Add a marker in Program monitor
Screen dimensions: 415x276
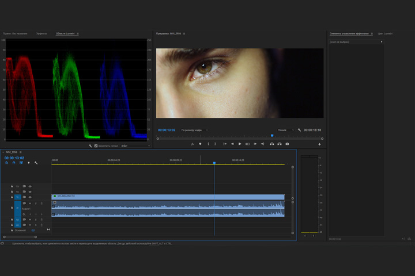[200, 144]
